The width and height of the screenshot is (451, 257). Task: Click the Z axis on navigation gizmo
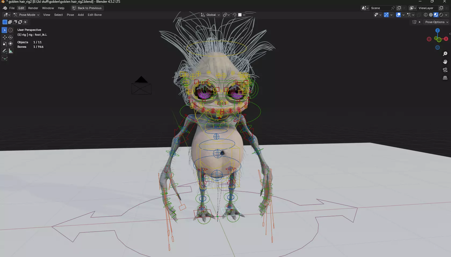pyautogui.click(x=438, y=31)
